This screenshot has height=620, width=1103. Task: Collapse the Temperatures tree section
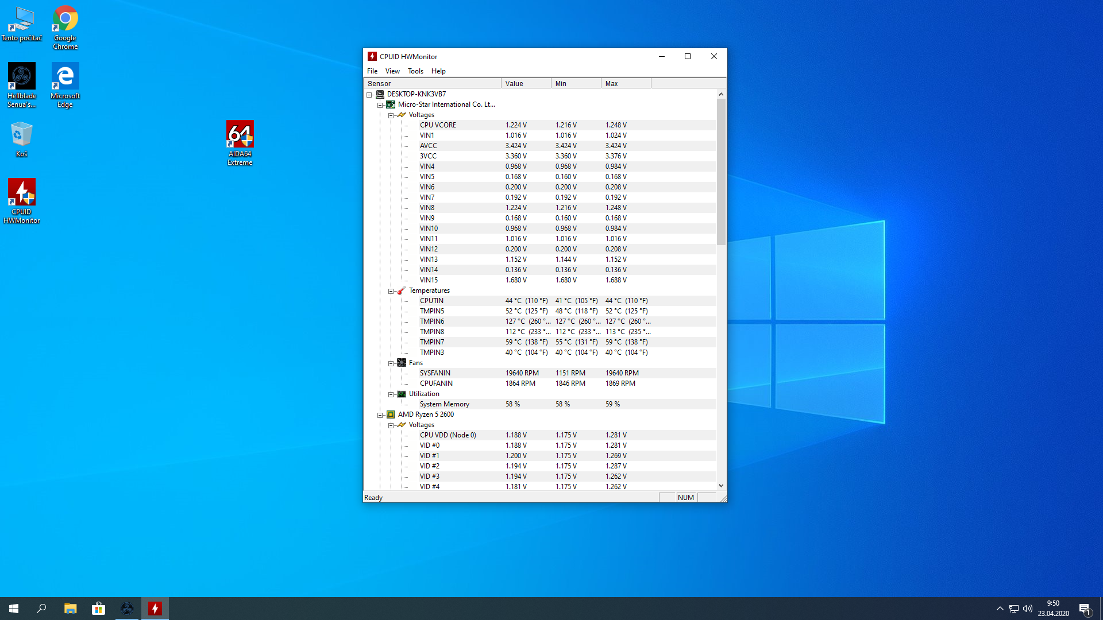pos(391,291)
